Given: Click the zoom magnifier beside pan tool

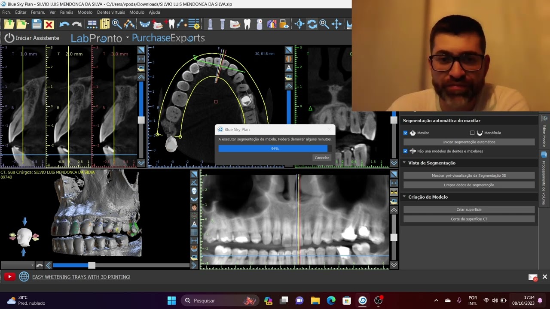Looking at the screenshot, I should 324,24.
